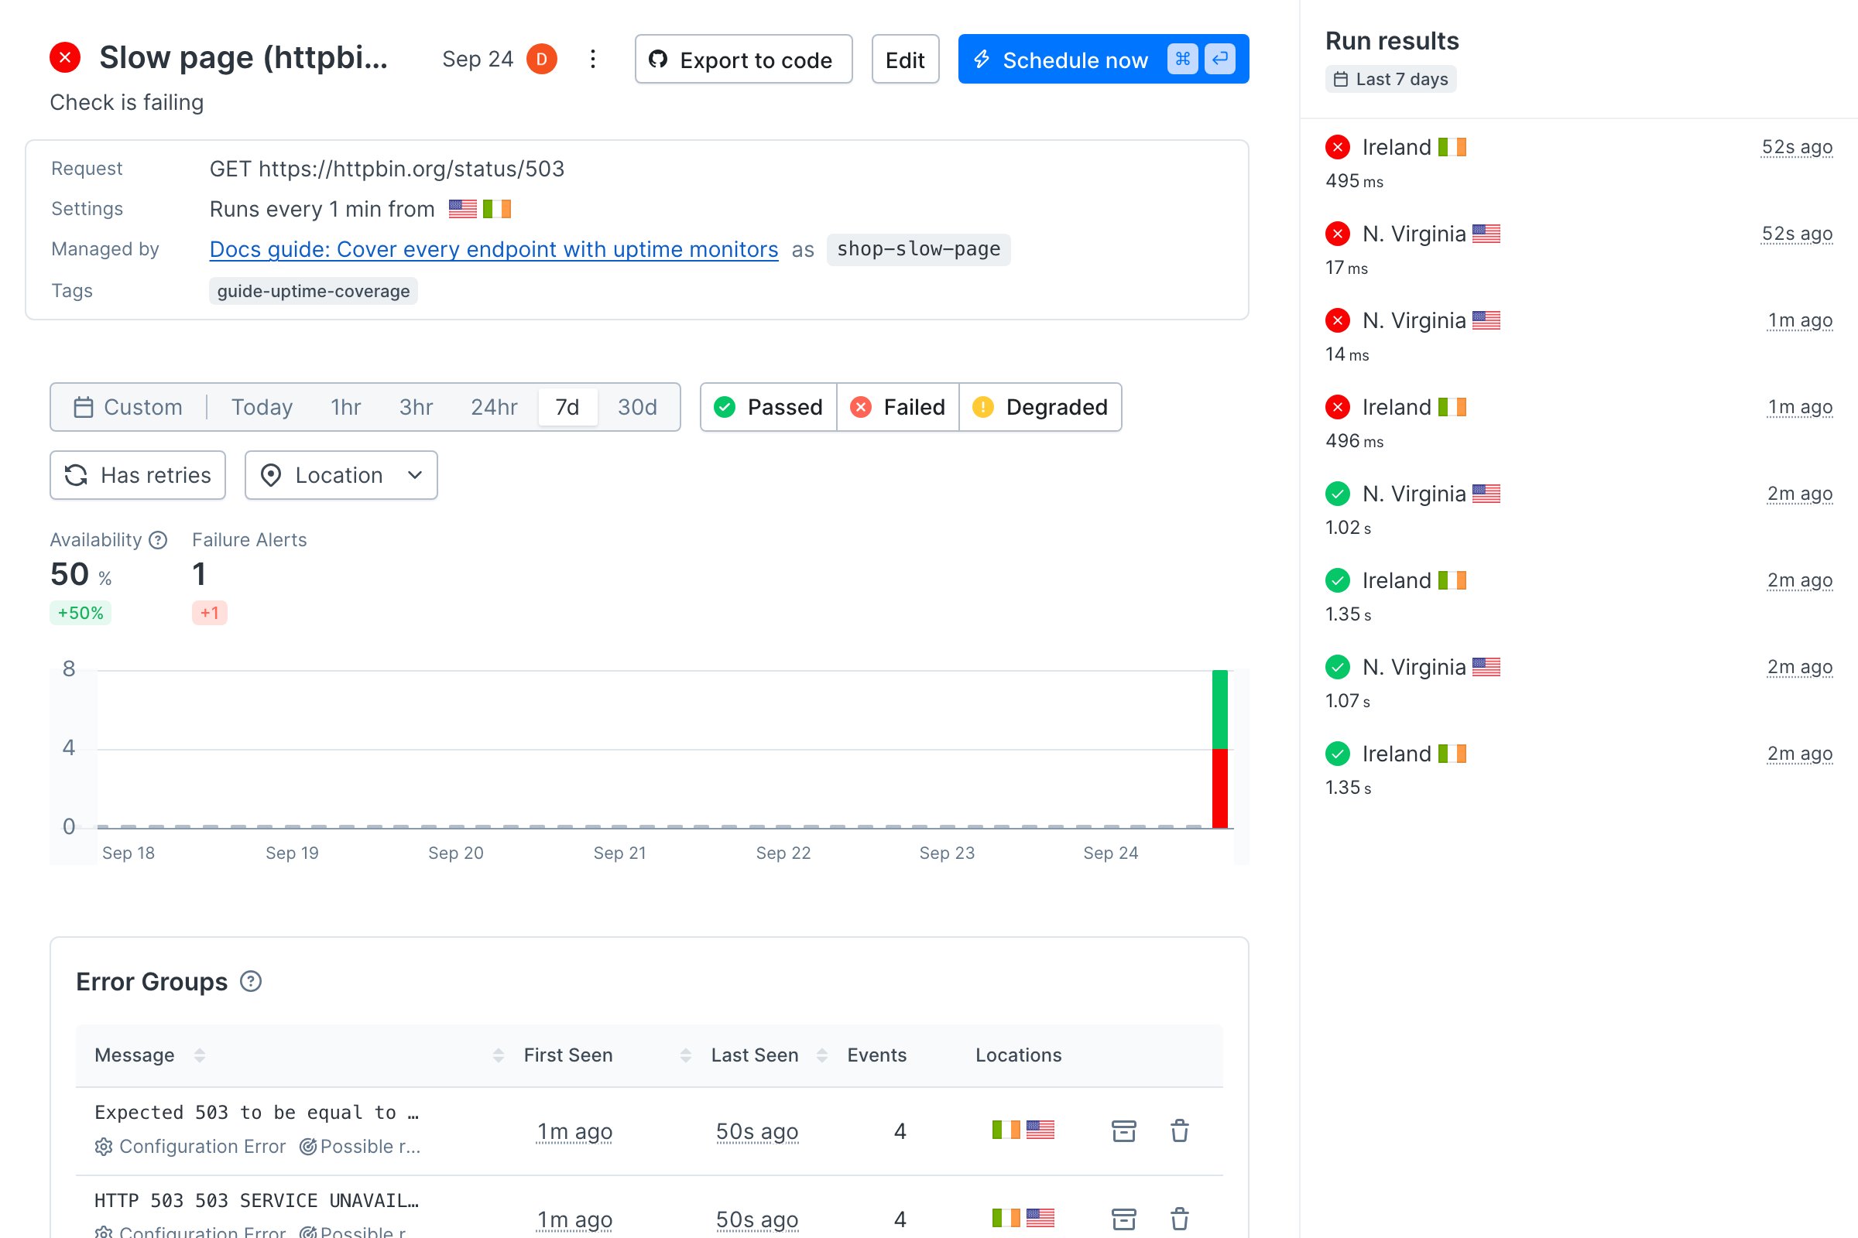
Task: Click the red failing status icon by title
Action: coord(65,57)
